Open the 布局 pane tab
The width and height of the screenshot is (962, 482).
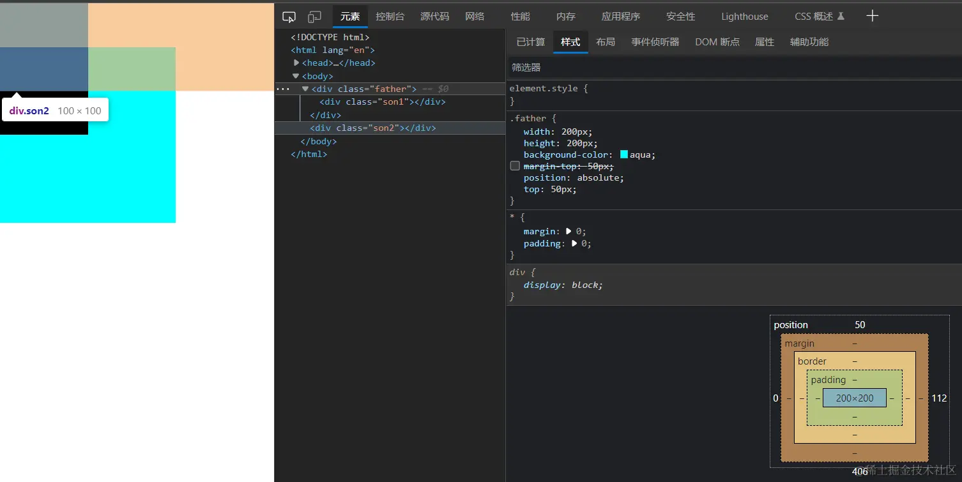(x=606, y=42)
